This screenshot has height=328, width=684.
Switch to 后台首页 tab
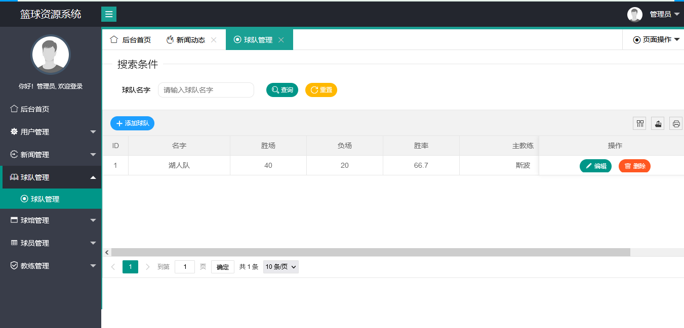131,40
